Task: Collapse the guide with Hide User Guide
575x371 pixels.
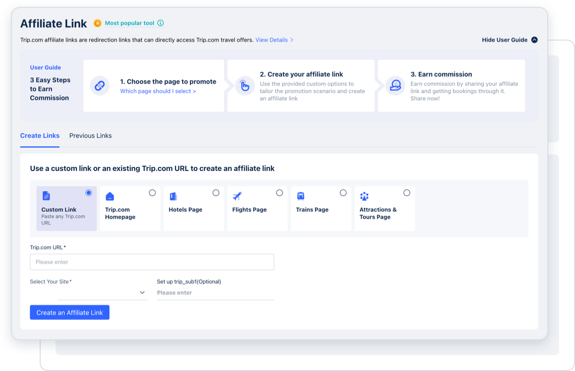Action: 510,40
